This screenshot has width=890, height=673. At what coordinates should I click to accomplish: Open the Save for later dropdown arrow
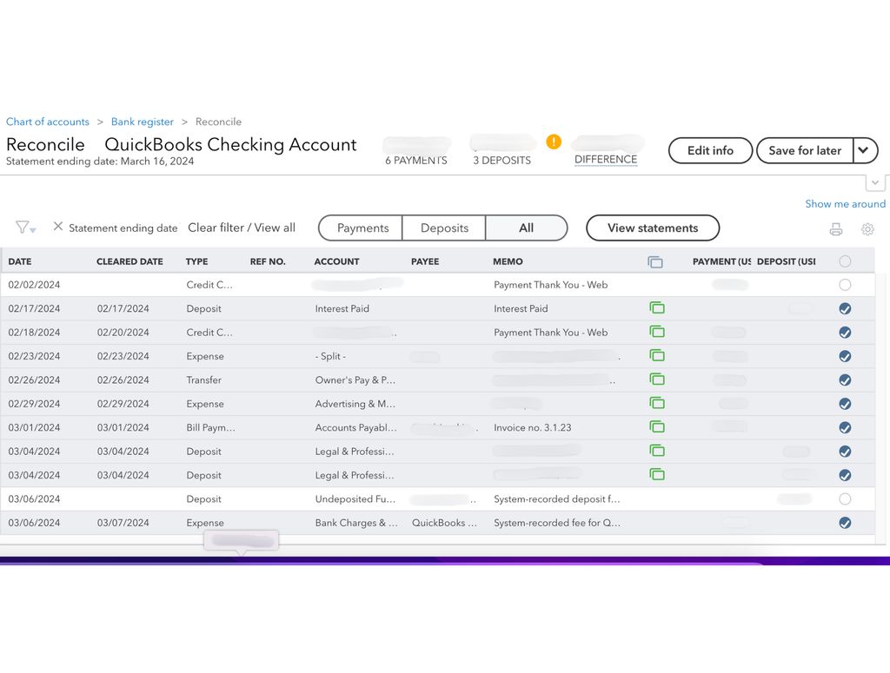tap(865, 150)
